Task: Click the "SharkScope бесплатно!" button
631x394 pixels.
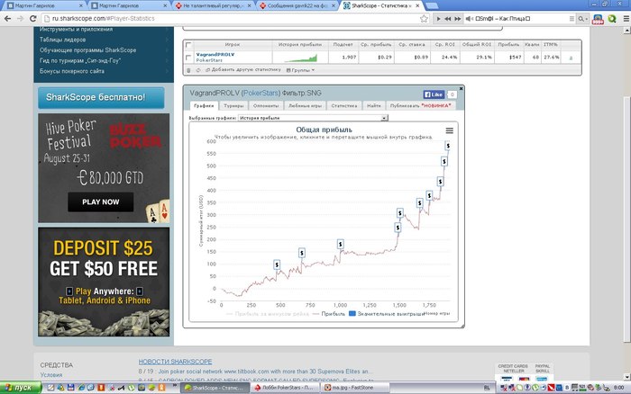Action: 101,97
